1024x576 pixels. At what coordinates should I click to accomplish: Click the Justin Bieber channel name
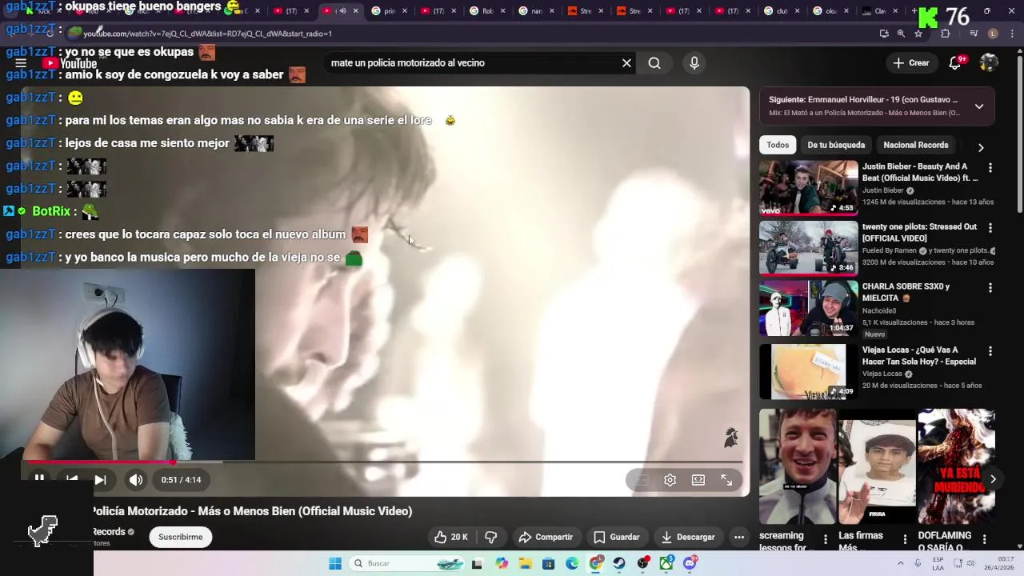882,190
